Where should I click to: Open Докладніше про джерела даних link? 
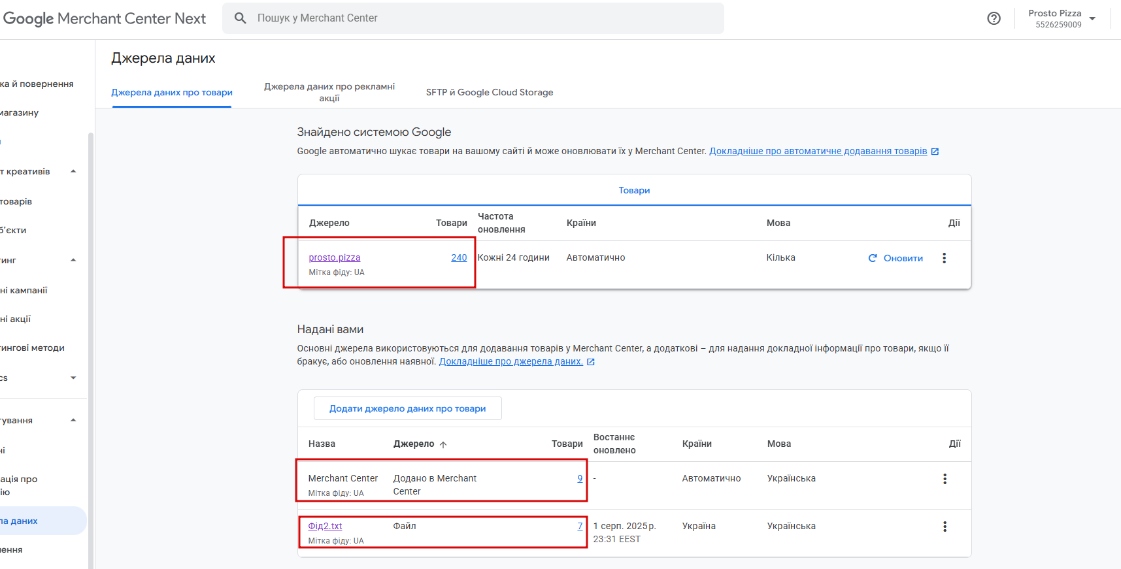click(510, 361)
